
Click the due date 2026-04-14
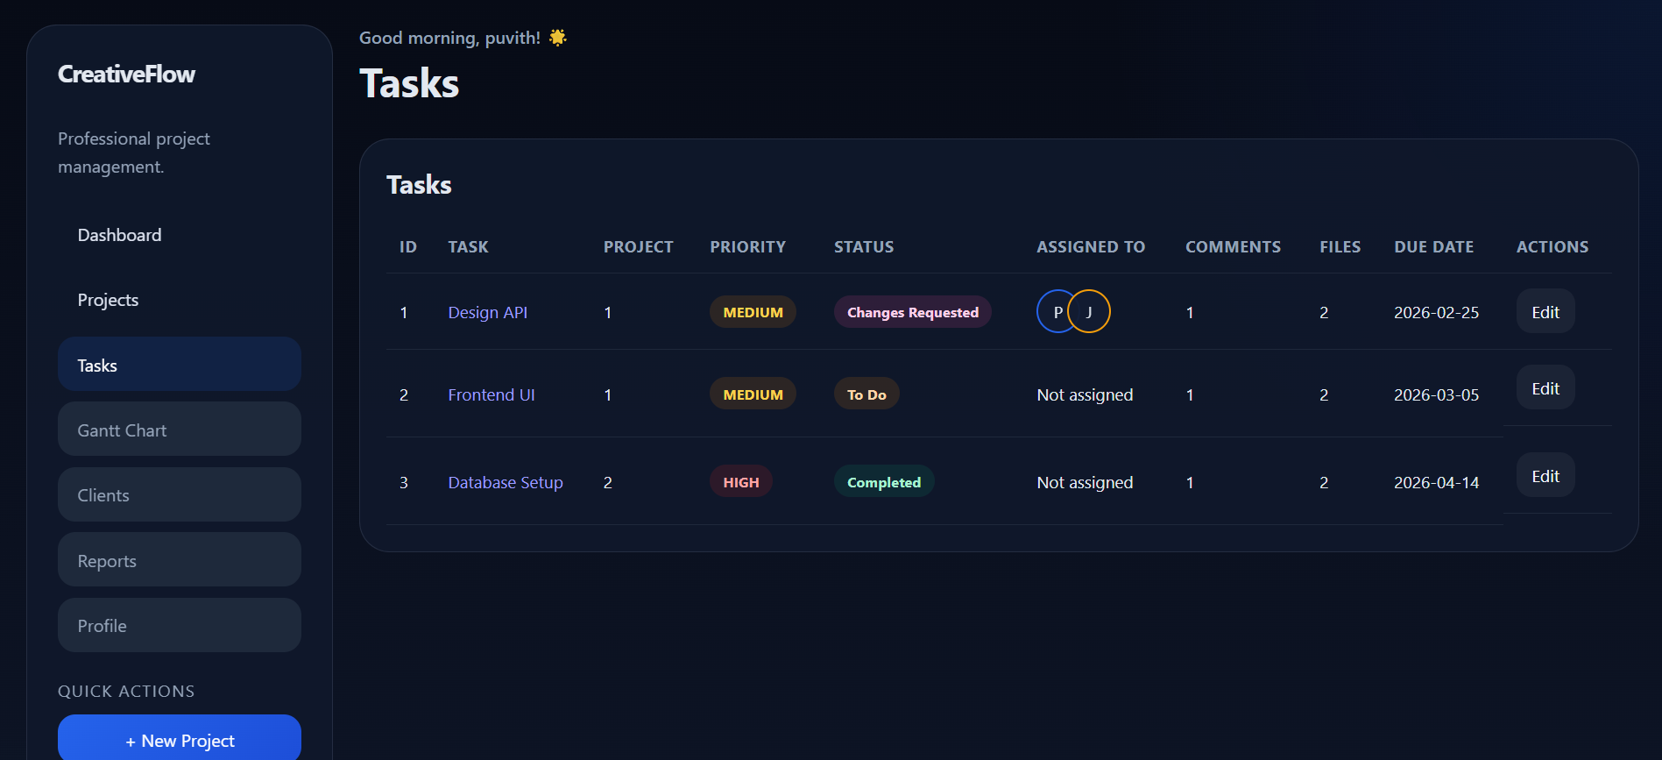1437,482
